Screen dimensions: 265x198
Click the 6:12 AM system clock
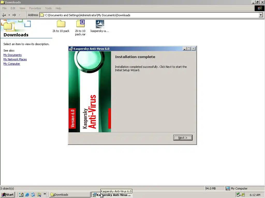point(255,195)
